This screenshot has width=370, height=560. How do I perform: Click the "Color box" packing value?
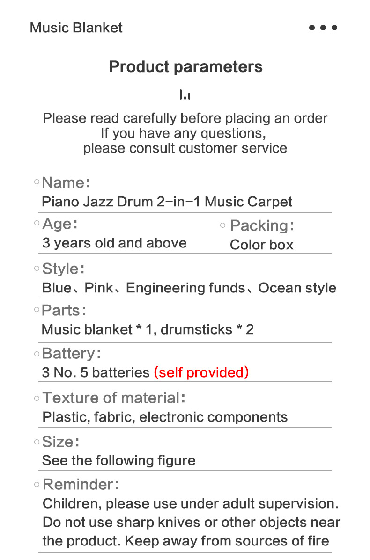click(x=261, y=245)
